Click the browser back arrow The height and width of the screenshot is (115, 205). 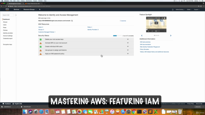1,6
